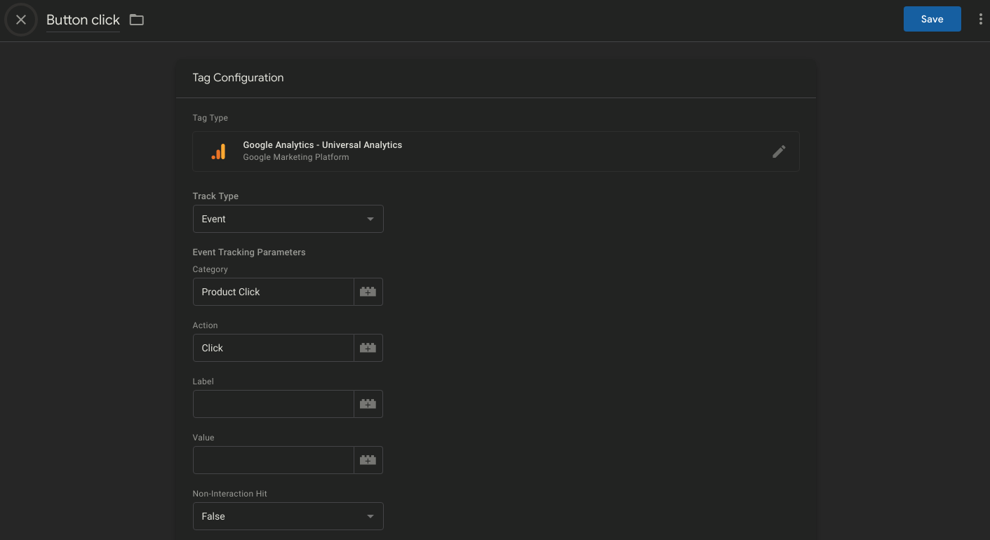Click the Google Analytics tag logo
This screenshot has height=540, width=990.
[x=218, y=151]
